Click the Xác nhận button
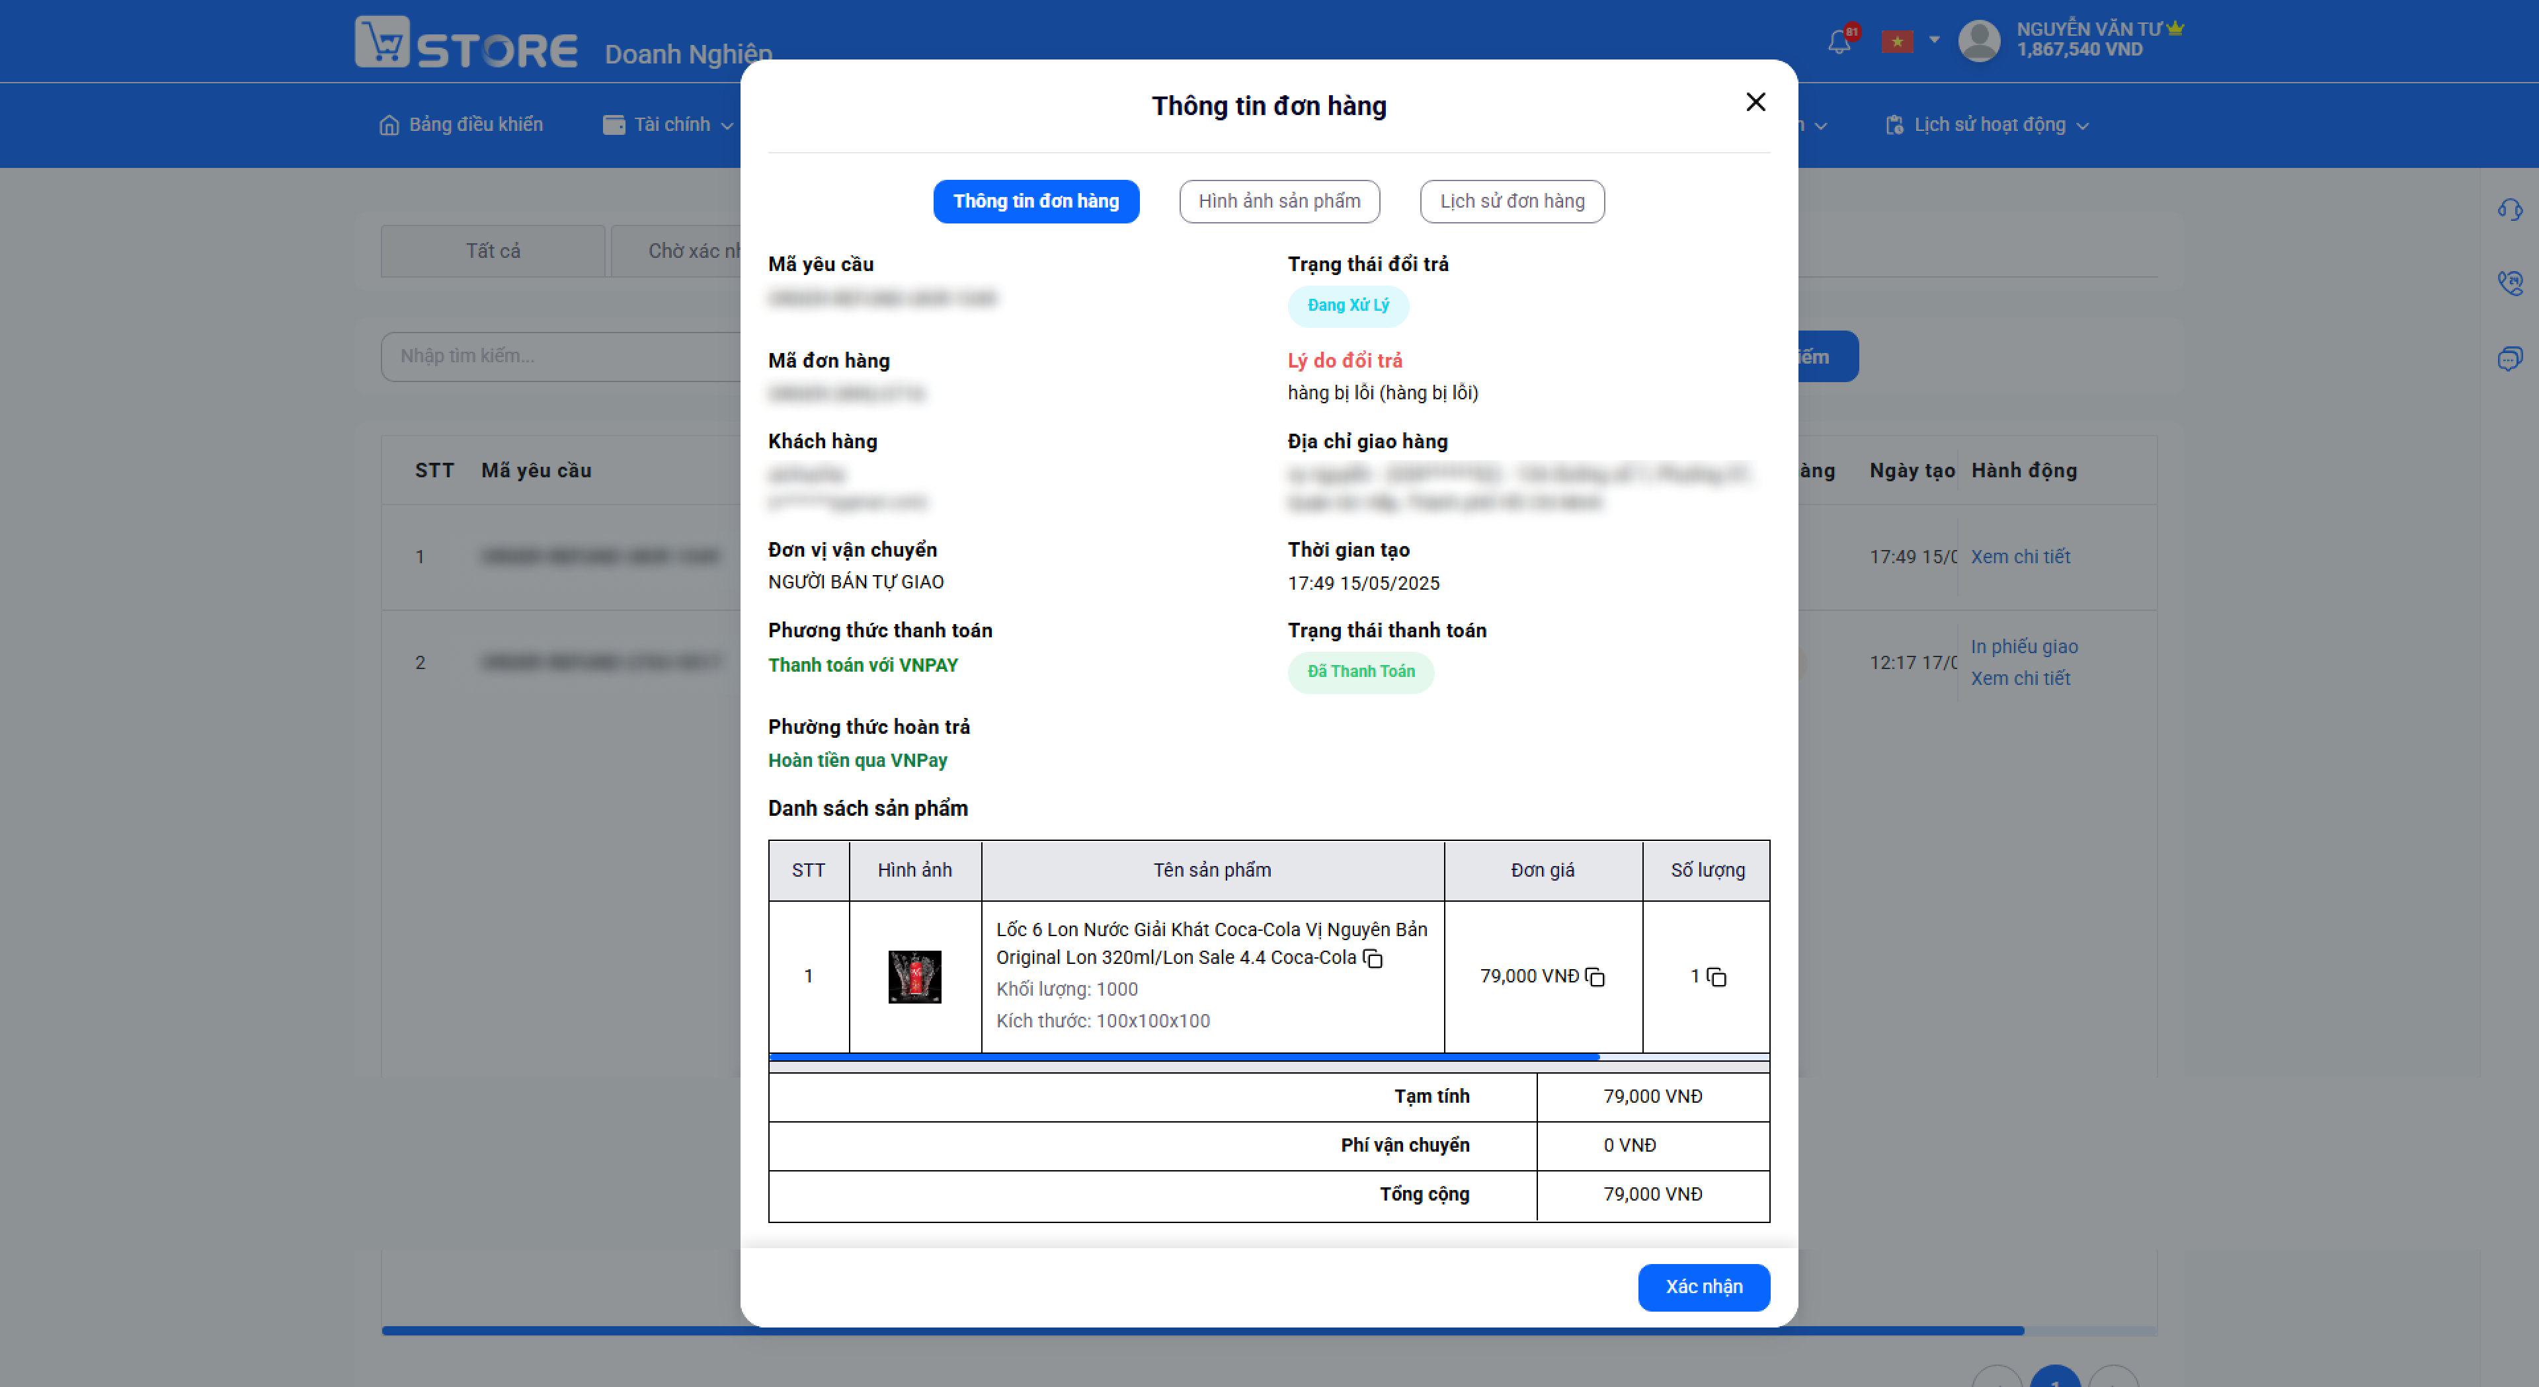The image size is (2539, 1387). [x=1704, y=1287]
